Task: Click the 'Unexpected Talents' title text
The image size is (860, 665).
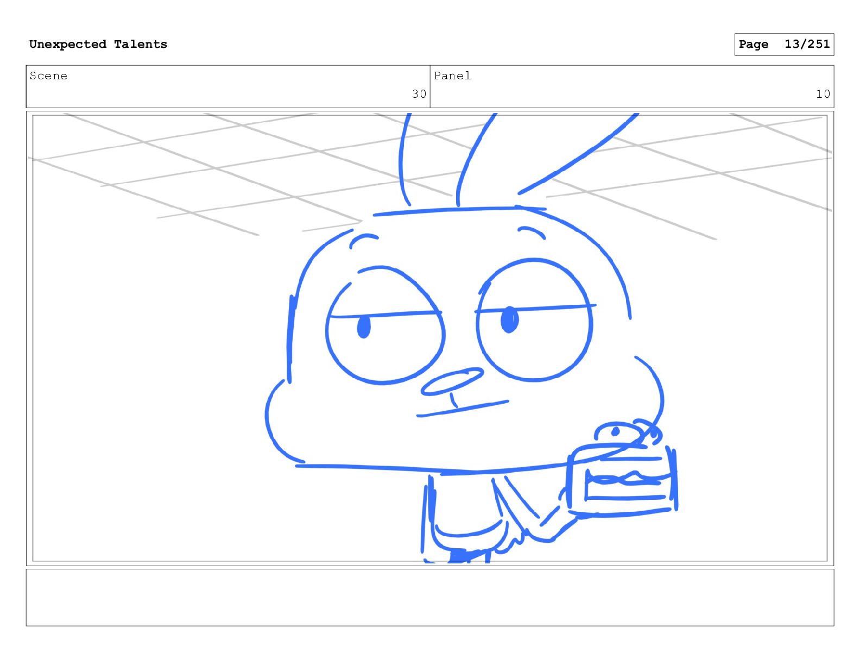Action: point(98,44)
